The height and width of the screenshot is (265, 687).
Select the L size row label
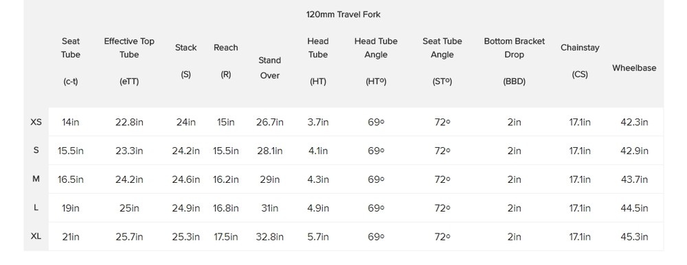[36, 207]
